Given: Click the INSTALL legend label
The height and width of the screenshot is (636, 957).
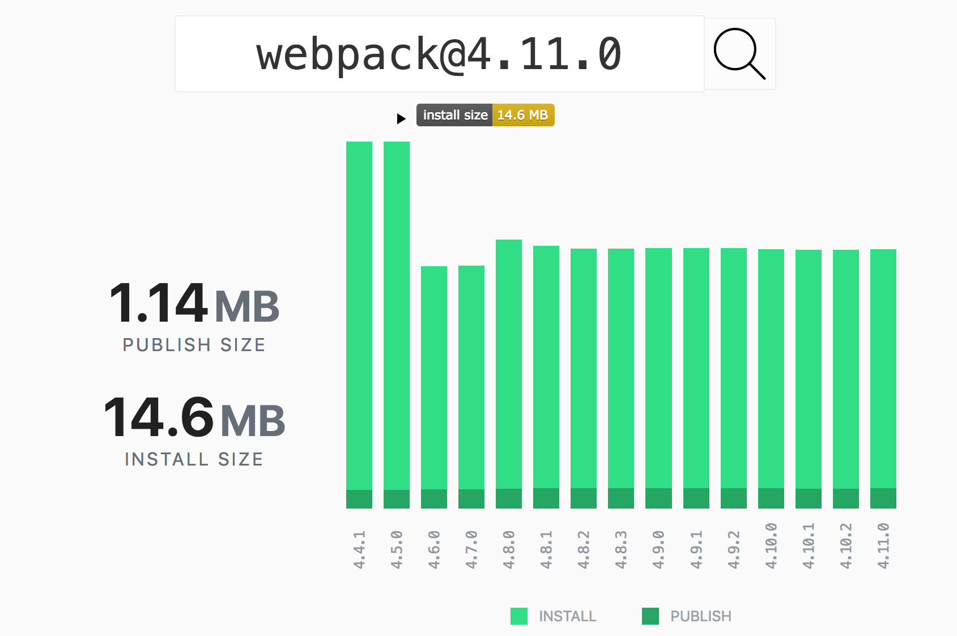Looking at the screenshot, I should click(x=567, y=616).
